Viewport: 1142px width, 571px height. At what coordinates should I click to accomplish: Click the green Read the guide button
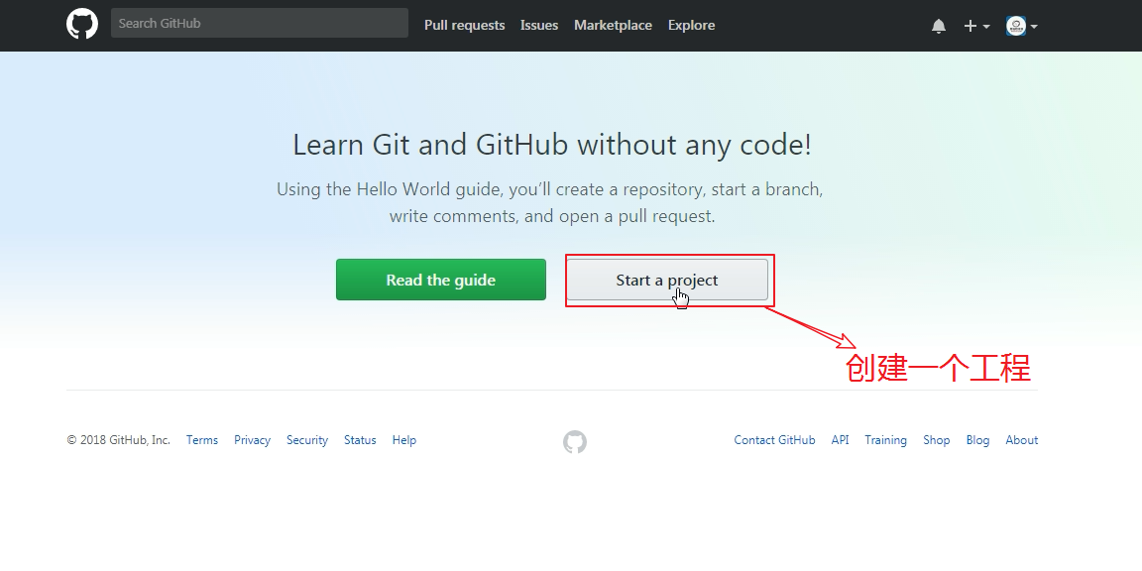click(x=440, y=280)
